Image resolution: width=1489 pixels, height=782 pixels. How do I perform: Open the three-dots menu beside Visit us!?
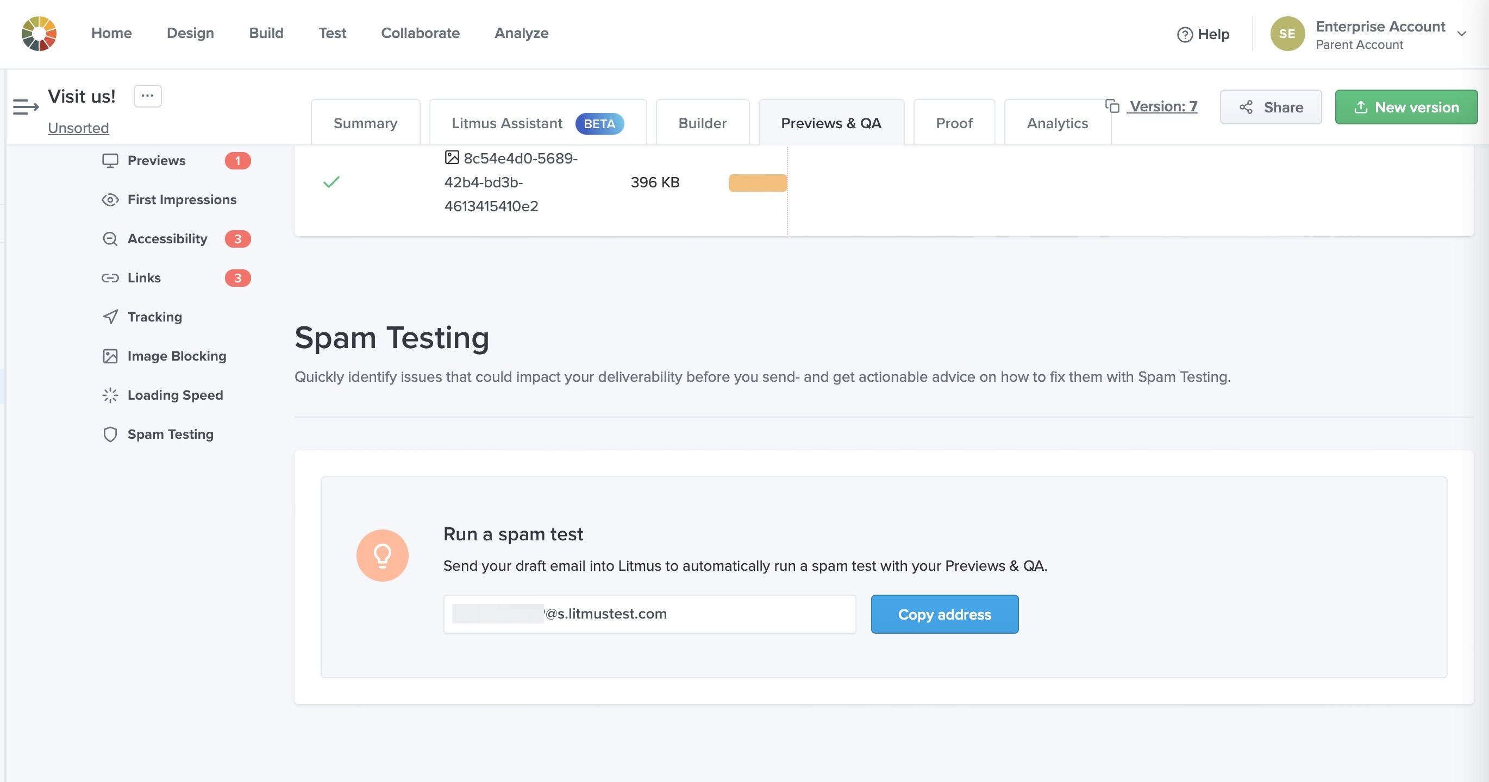pos(147,96)
